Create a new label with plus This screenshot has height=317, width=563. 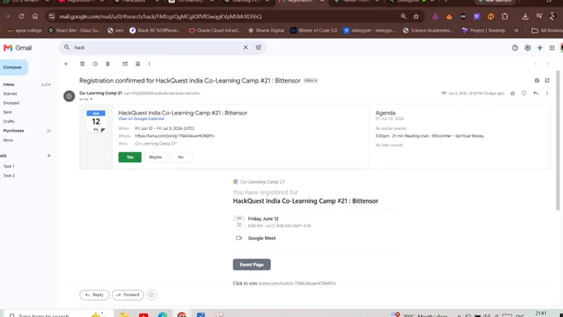click(49, 156)
